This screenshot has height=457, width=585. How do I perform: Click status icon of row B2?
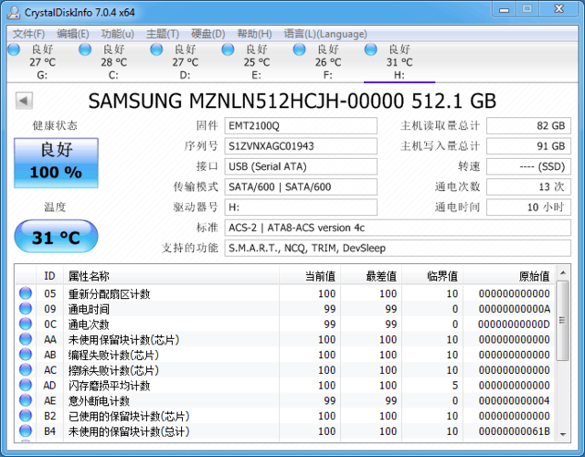[26, 416]
